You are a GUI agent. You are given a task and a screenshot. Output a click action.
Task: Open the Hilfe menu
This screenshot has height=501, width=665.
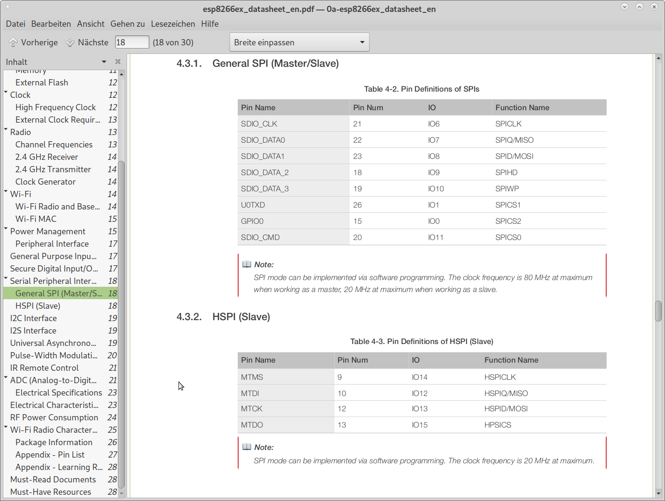[210, 24]
